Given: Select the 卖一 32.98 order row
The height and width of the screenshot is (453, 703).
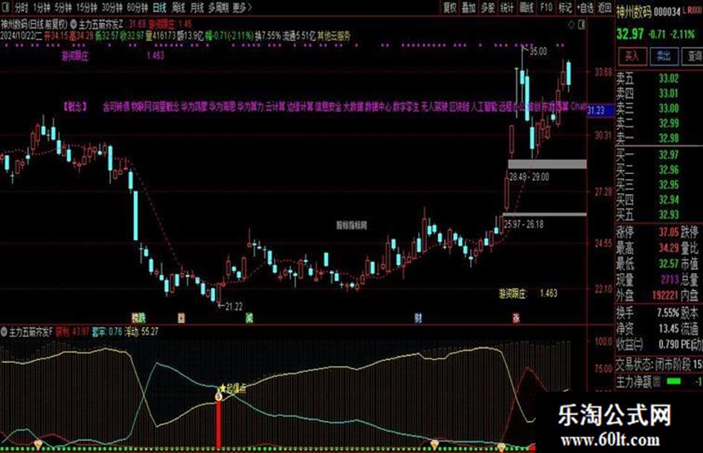Looking at the screenshot, I should point(658,138).
